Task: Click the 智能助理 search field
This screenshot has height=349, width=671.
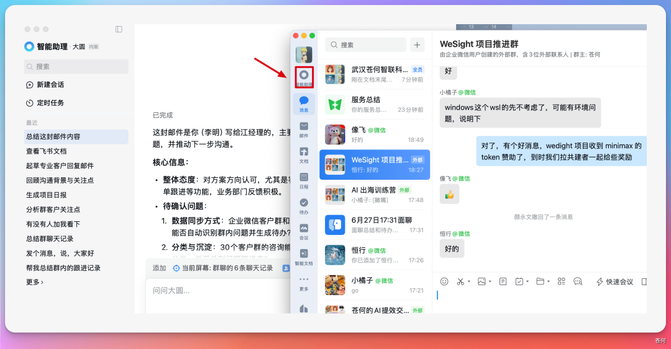Action: point(76,67)
